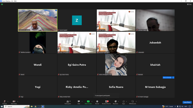
Task: Open Breakout Rooms
Action: (x=106, y=102)
